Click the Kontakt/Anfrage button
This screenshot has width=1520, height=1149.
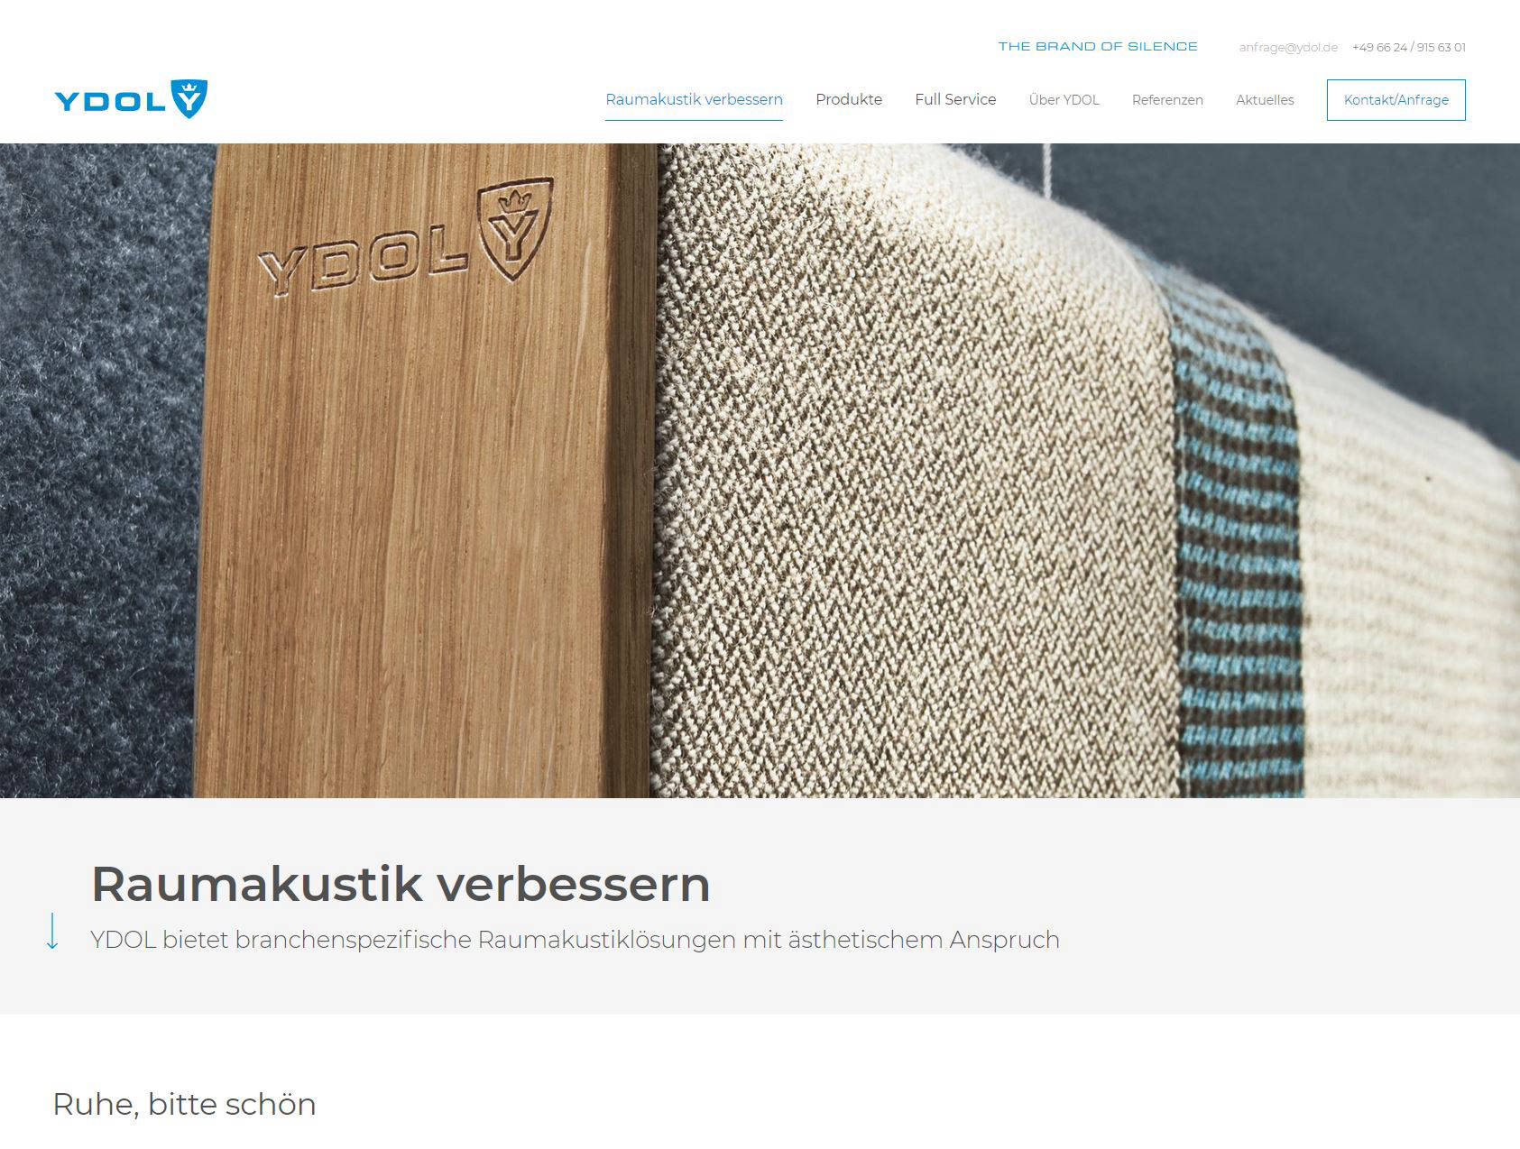pyautogui.click(x=1396, y=100)
